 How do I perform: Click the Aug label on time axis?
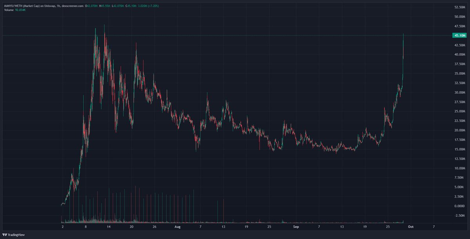point(178,226)
